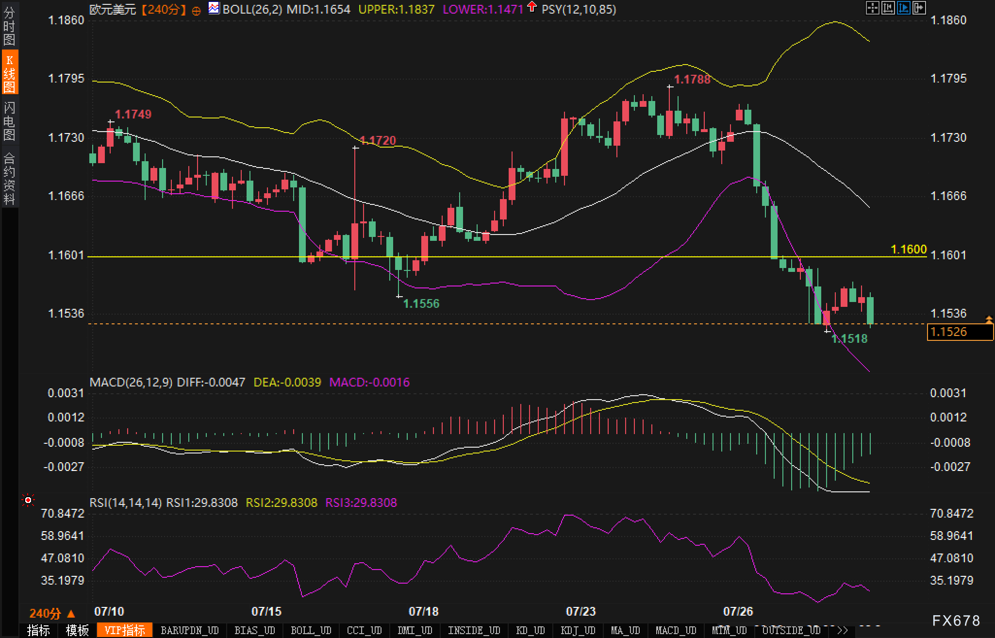
Task: Click the orange marker above the 1.1526 price tag
Action: pos(989,319)
